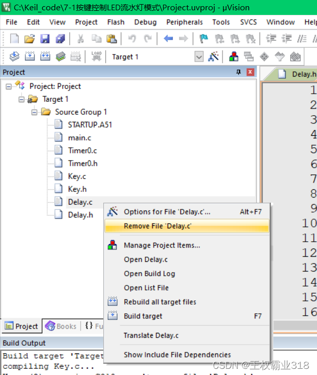The width and height of the screenshot is (317, 375).
Task: Open Manage Project Items cubes icon
Action: tap(233, 57)
